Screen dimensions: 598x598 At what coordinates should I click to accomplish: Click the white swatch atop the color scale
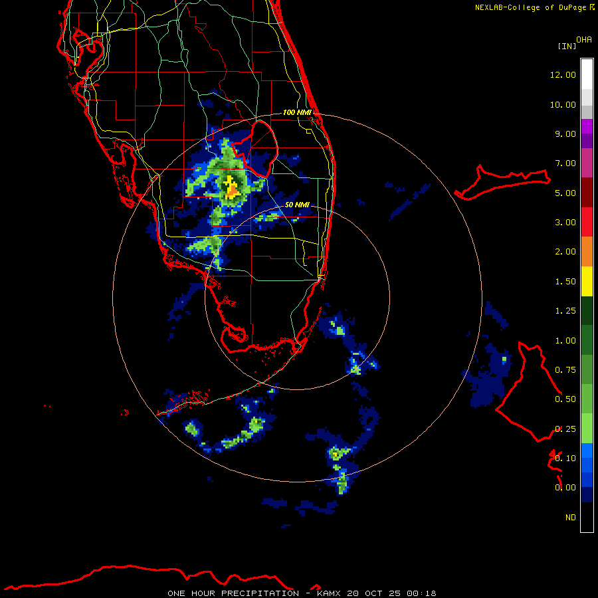[587, 74]
